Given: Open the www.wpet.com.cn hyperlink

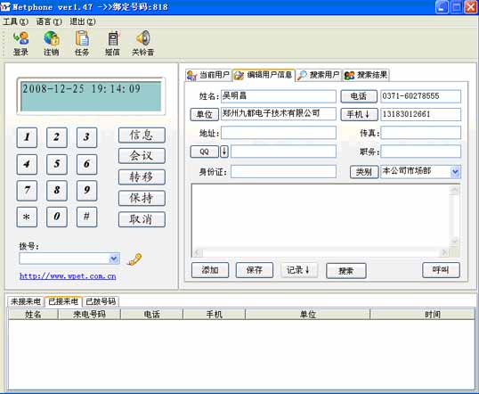Looking at the screenshot, I should point(68,276).
